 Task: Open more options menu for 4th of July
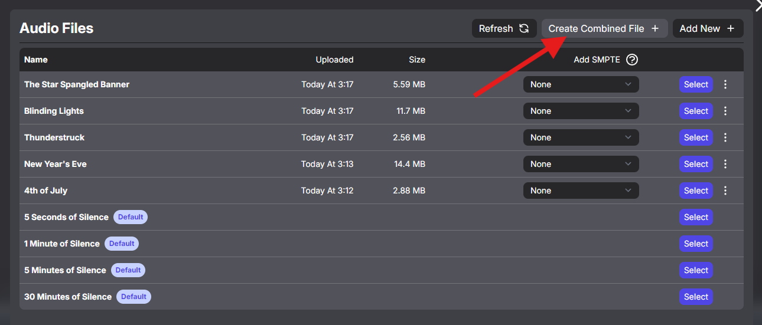tap(726, 191)
